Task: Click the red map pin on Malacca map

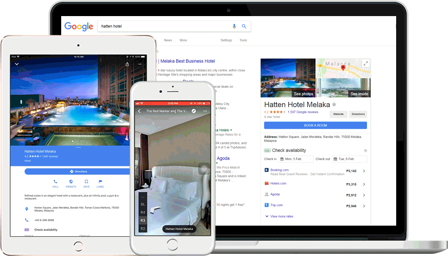Action: tap(343, 67)
